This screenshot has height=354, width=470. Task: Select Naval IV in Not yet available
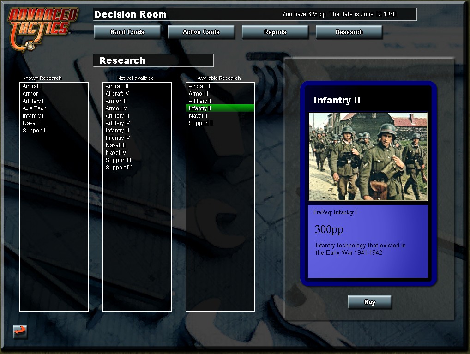[x=137, y=153]
